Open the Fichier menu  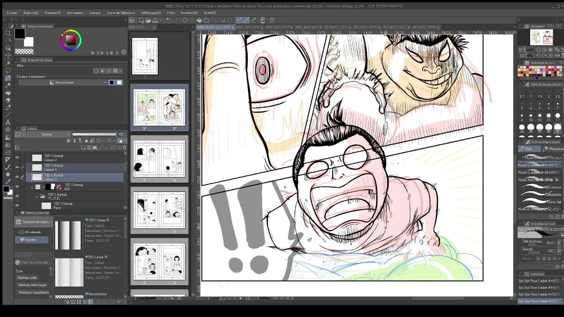12,13
